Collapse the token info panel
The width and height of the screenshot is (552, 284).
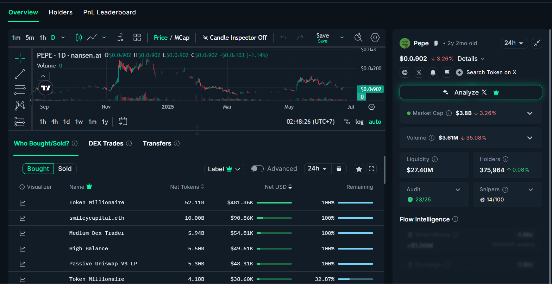[537, 43]
